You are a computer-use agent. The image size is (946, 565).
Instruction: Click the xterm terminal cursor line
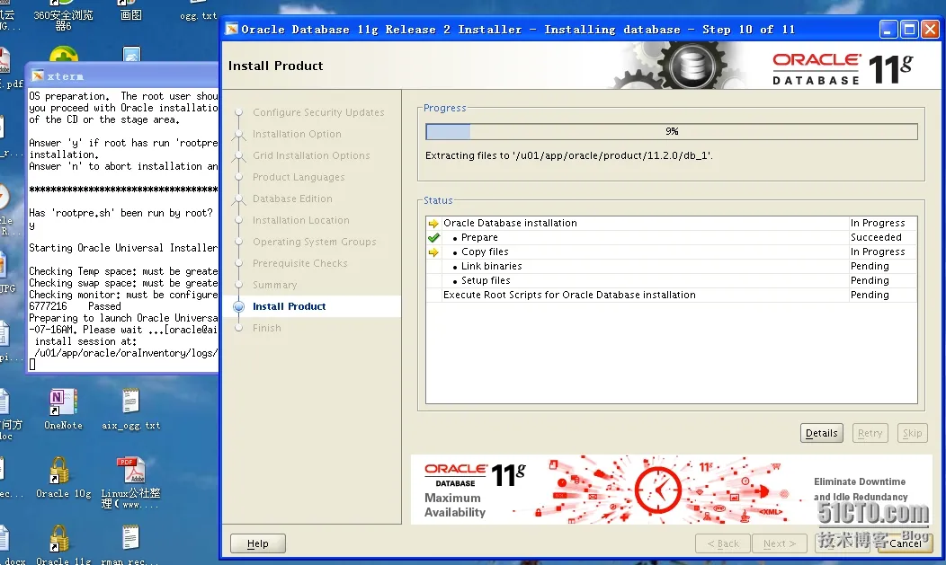32,365
